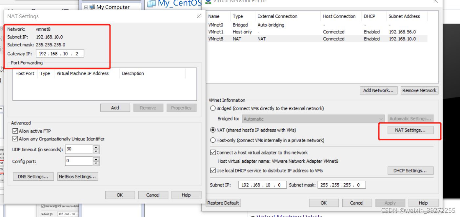The image size is (460, 217).
Task: Open DHCP Settings
Action: (410, 171)
